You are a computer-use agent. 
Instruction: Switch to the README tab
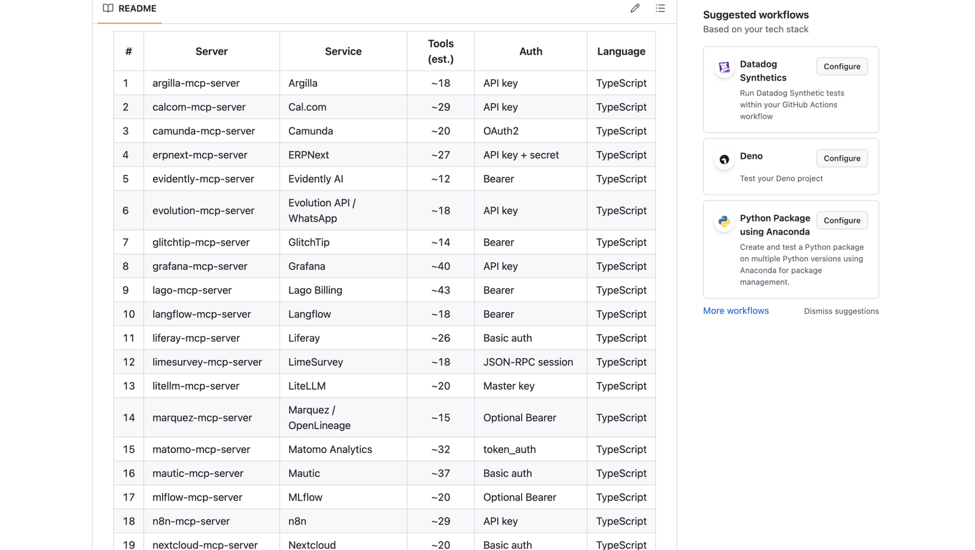137,9
